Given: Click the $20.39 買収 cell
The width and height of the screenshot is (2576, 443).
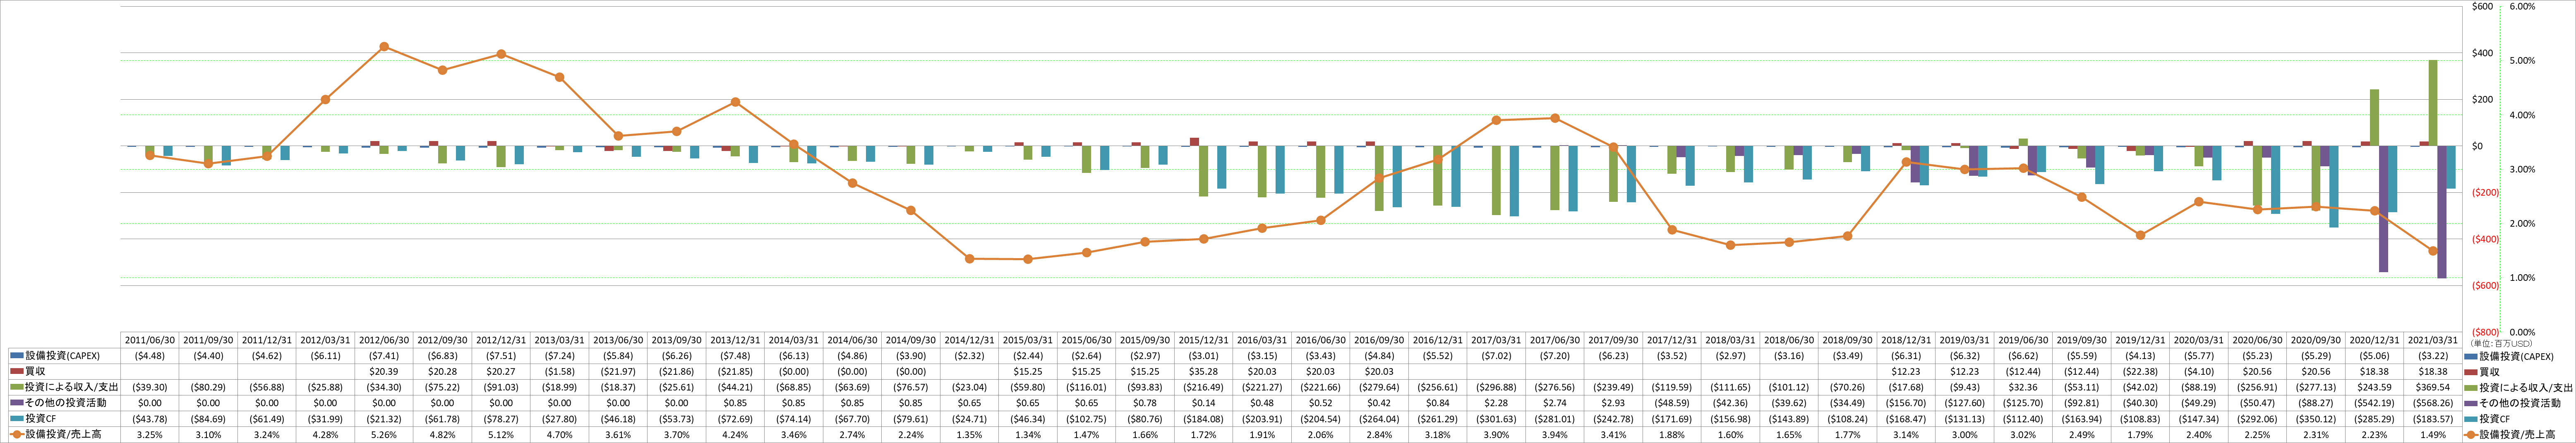Looking at the screenshot, I should (384, 371).
